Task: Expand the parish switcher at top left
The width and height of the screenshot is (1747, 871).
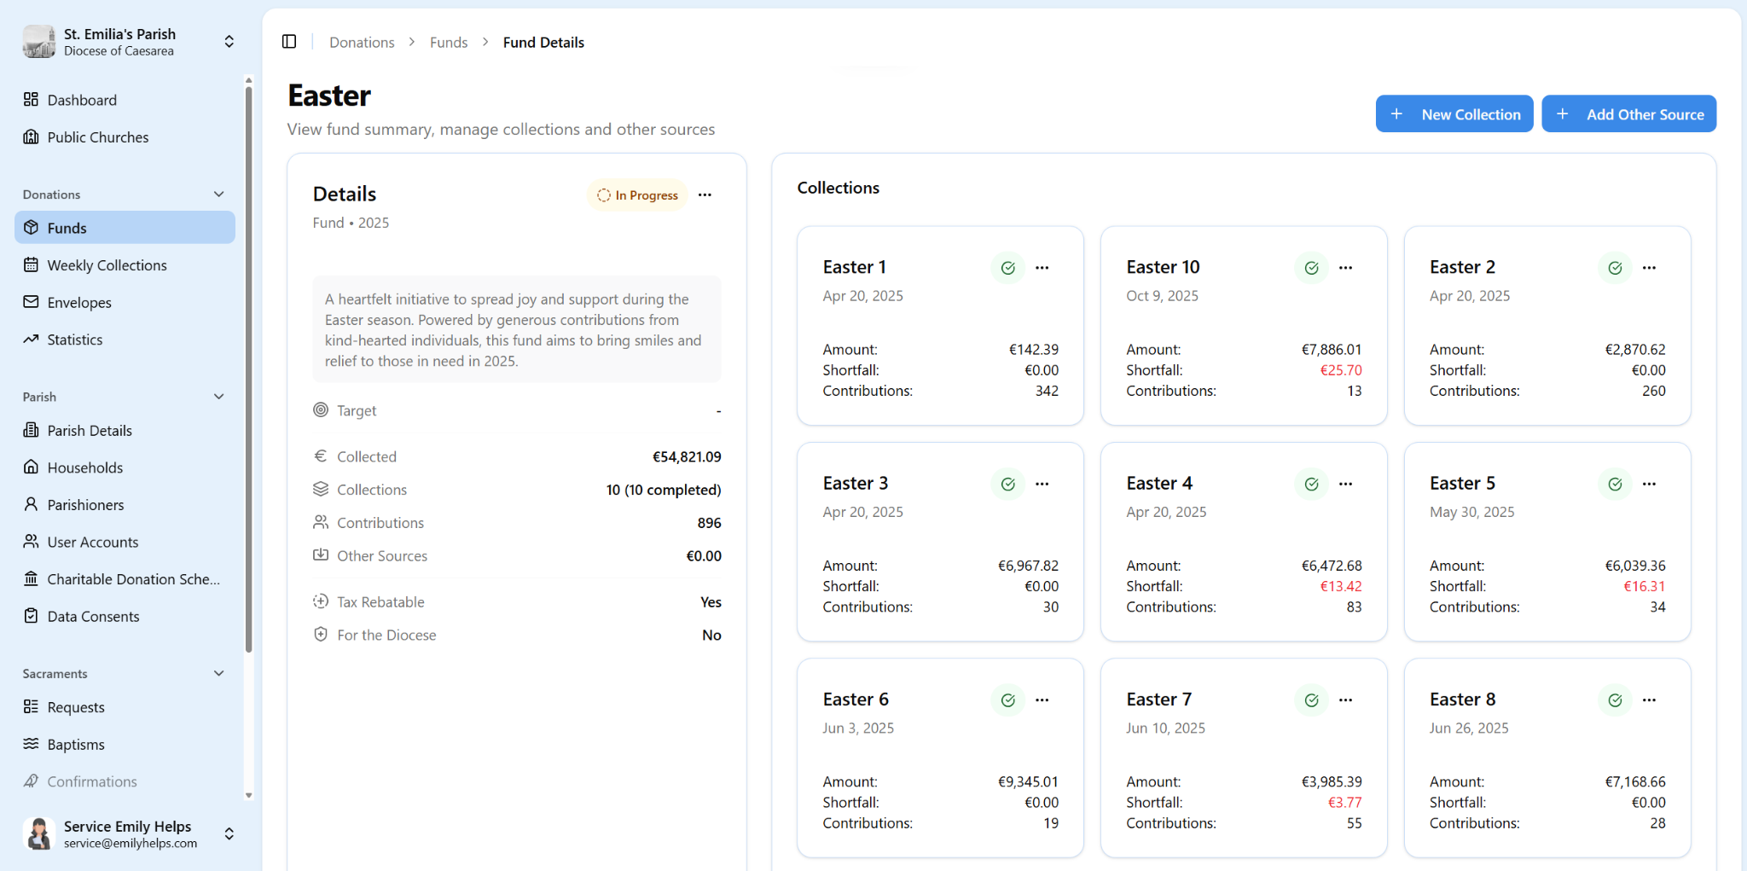Action: (x=229, y=40)
